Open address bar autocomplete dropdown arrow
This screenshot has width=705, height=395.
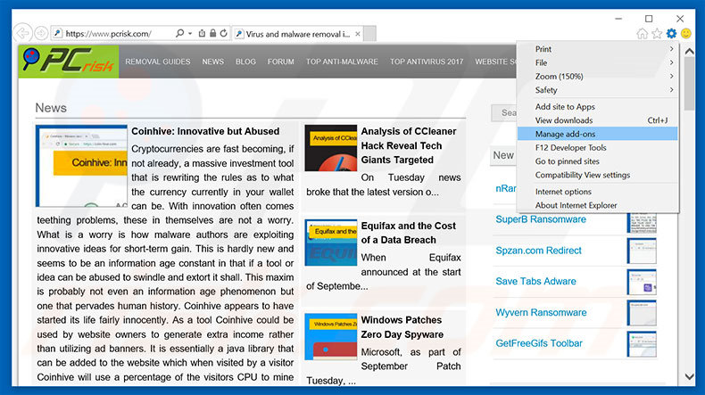[x=190, y=34]
